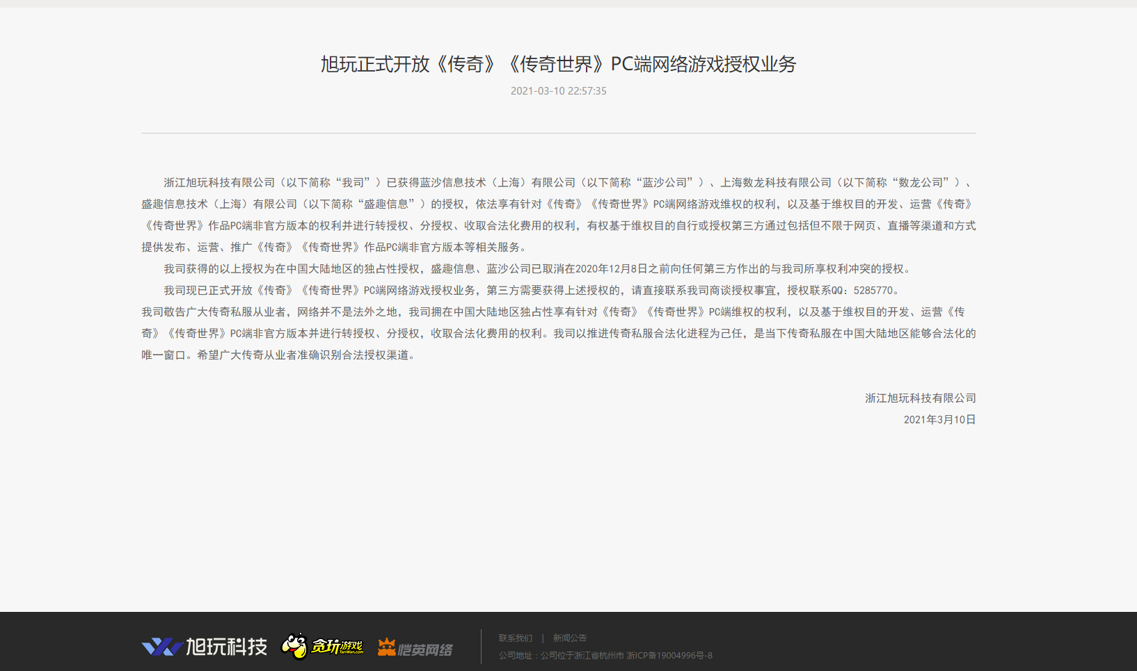Click the article headline 旭玩正式开放《传奇》《传奇世界》PC端网络游戏授权业务
The height and width of the screenshot is (671, 1137).
point(558,64)
